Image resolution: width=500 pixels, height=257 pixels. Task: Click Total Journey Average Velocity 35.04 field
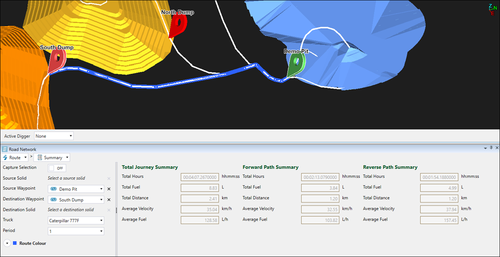click(x=200, y=209)
